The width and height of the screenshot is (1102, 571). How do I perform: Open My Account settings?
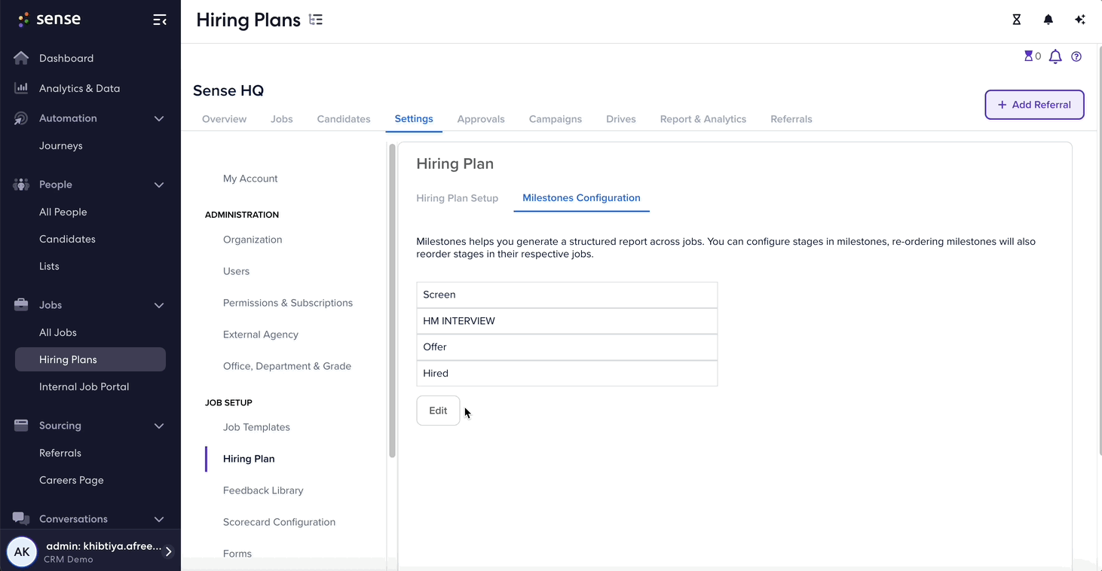[x=250, y=179]
